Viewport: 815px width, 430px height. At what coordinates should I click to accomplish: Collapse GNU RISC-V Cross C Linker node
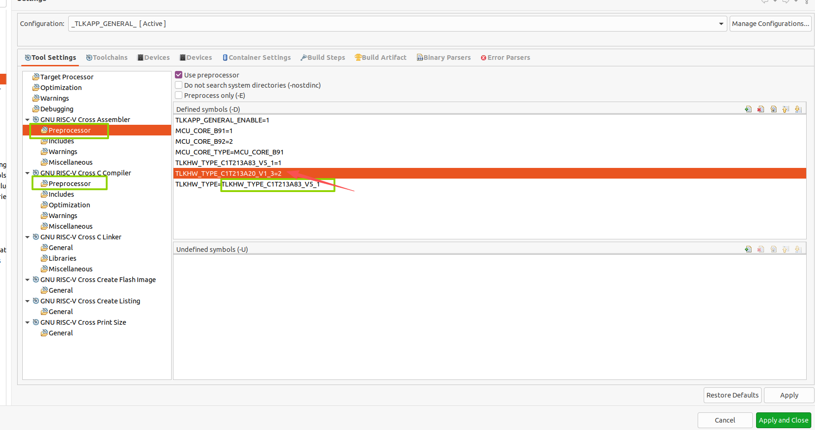point(27,237)
